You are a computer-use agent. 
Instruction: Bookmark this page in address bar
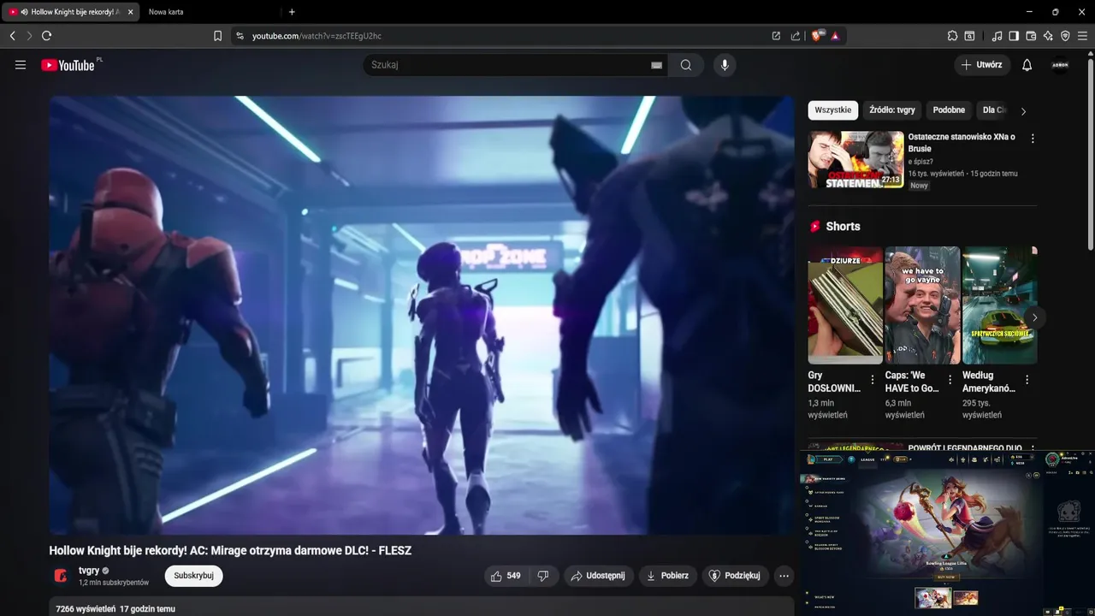click(x=217, y=36)
